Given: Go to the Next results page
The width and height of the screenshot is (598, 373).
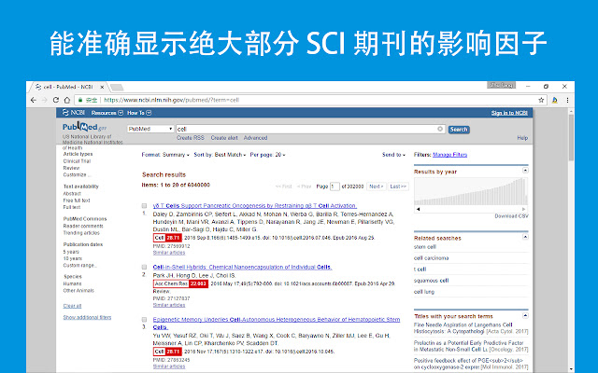Looking at the screenshot, I should tap(376, 186).
